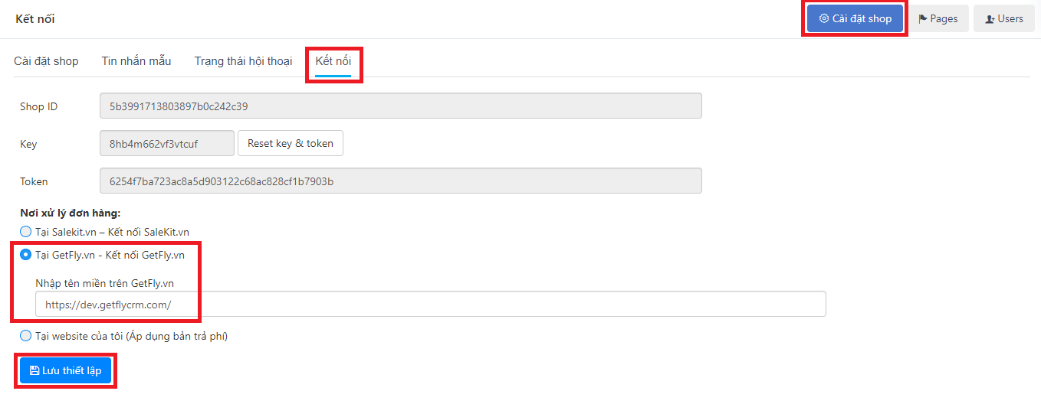This screenshot has width=1041, height=404.
Task: Click the gear icon for Cài đặt shop
Action: [824, 19]
